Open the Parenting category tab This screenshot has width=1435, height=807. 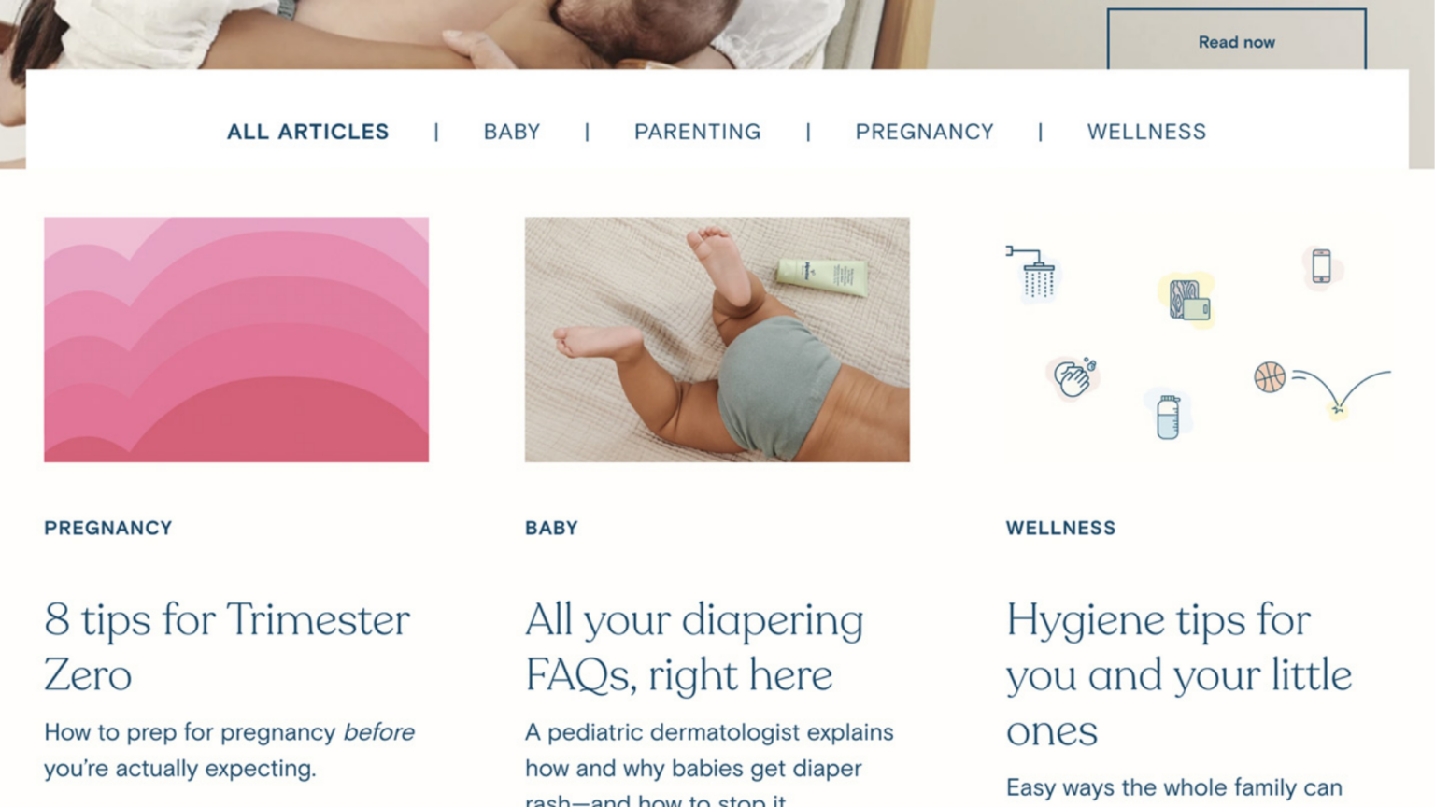point(698,132)
